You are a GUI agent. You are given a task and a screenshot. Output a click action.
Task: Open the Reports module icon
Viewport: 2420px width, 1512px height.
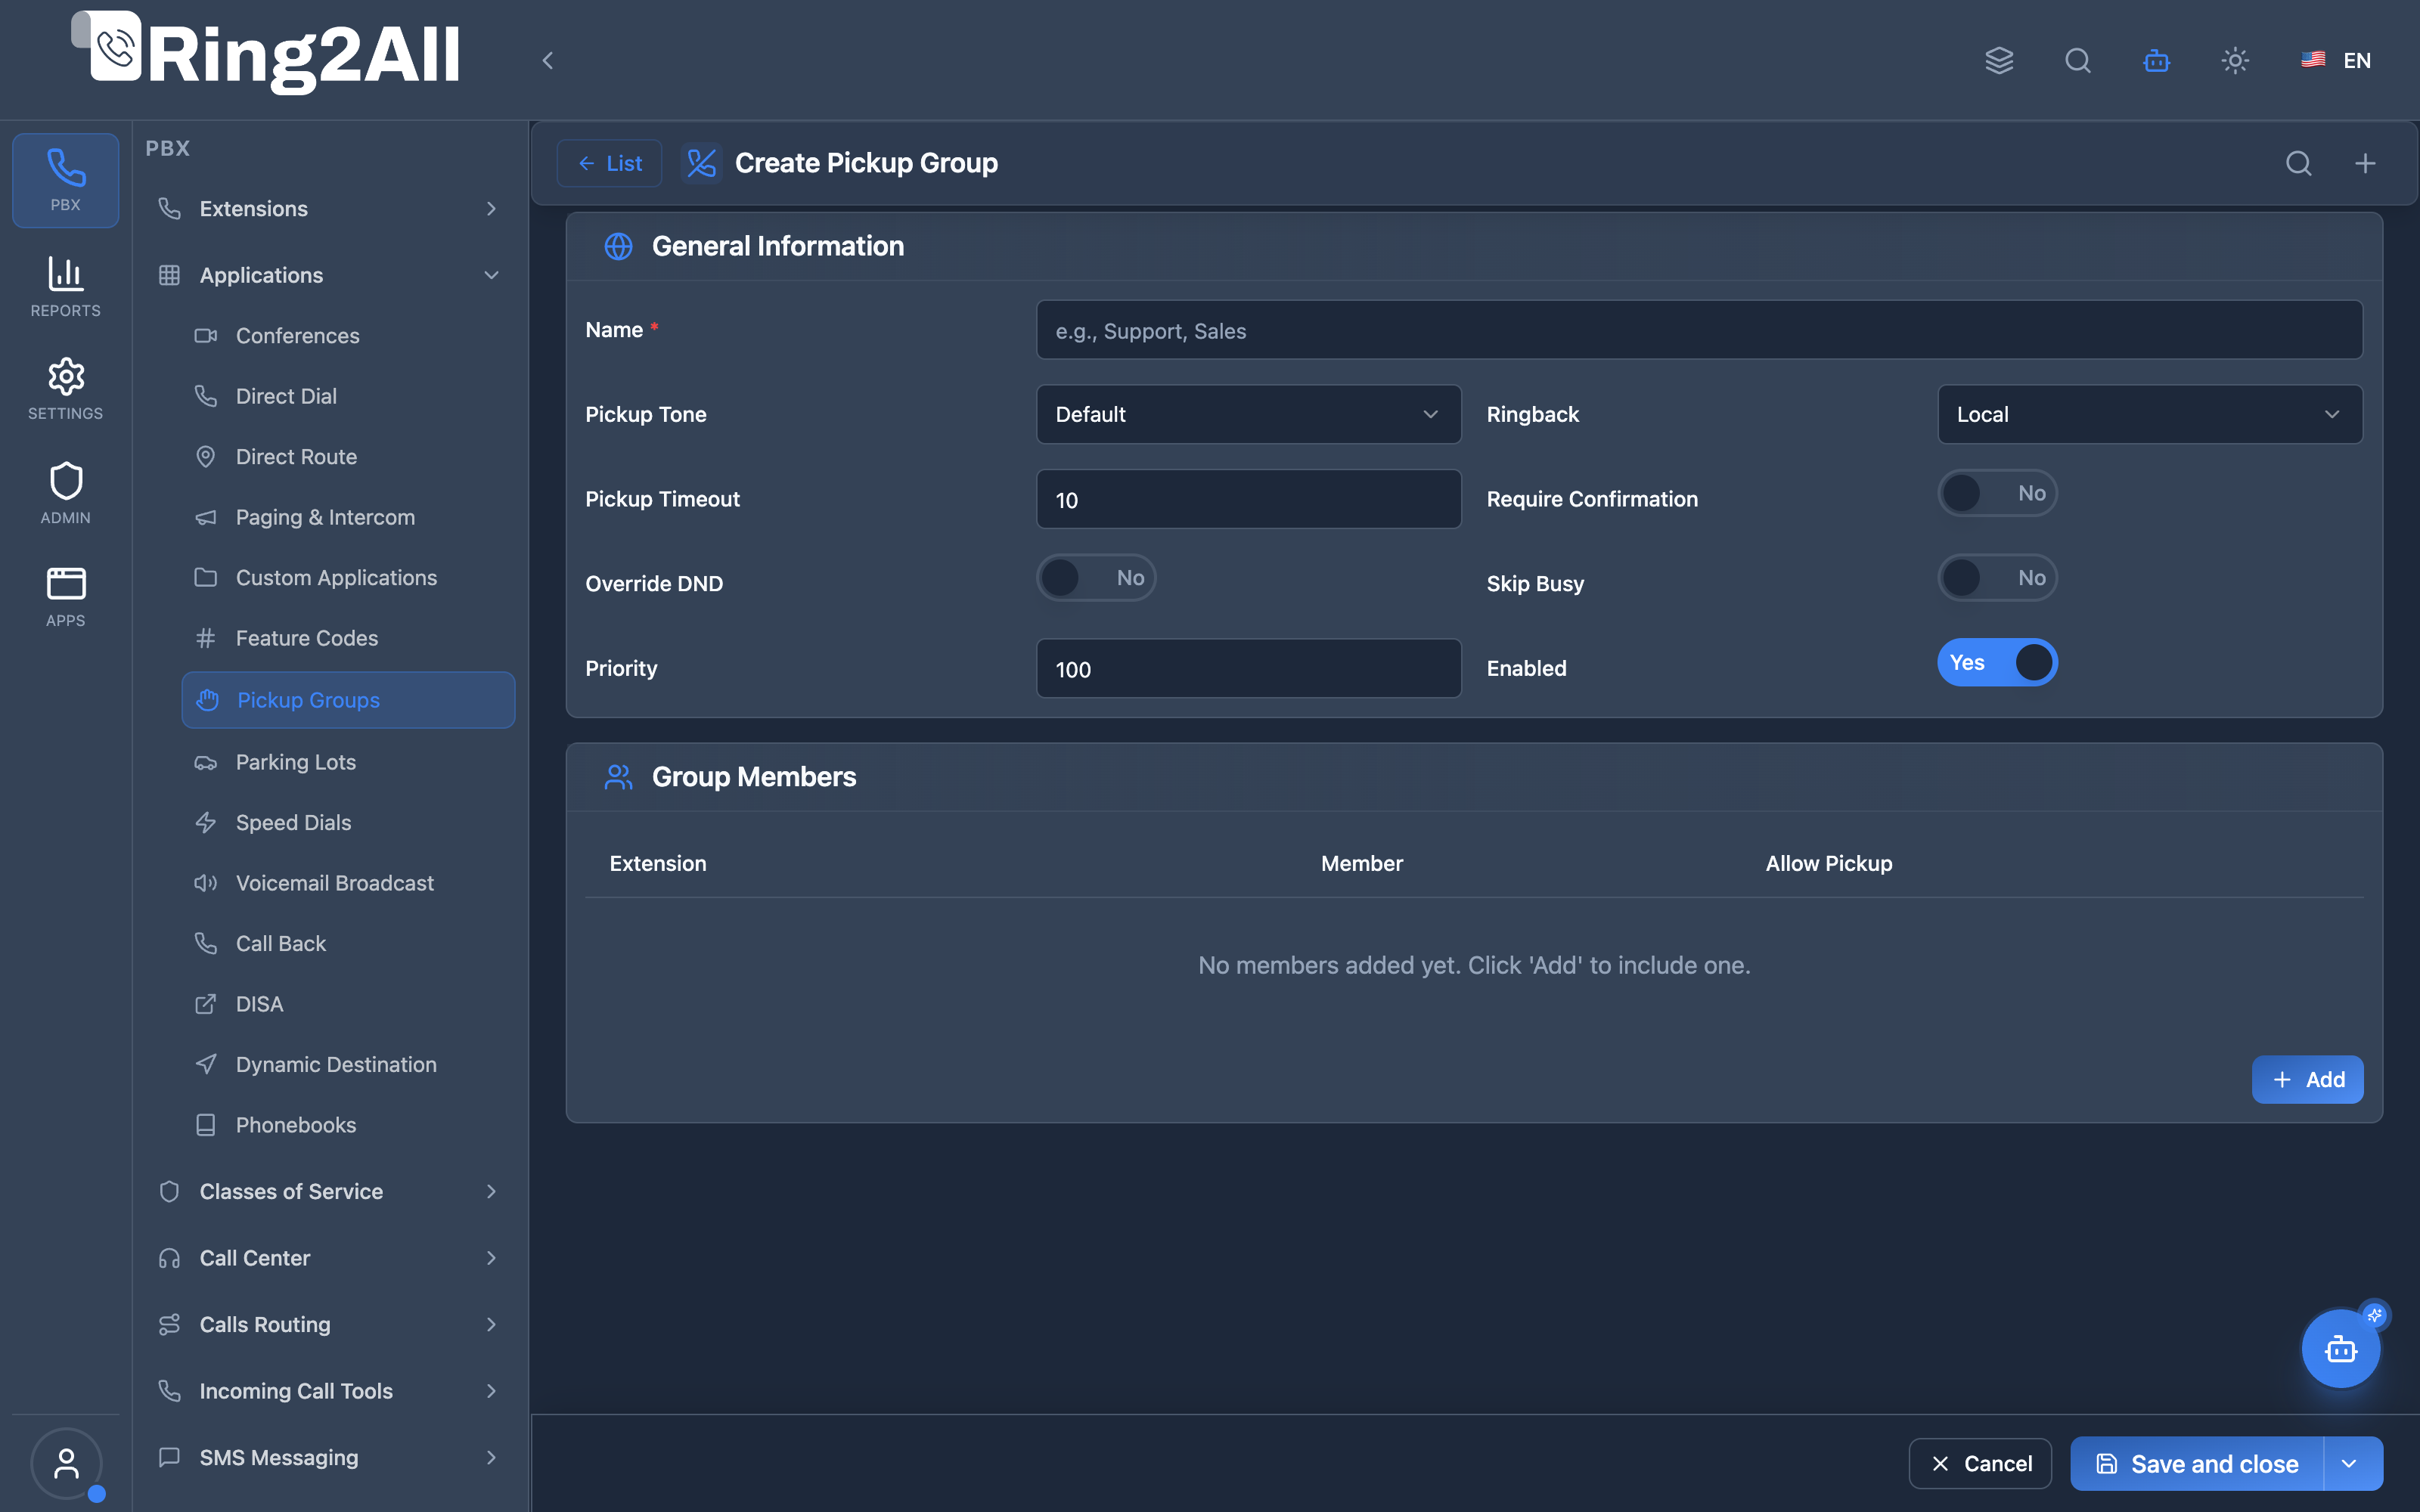65,287
